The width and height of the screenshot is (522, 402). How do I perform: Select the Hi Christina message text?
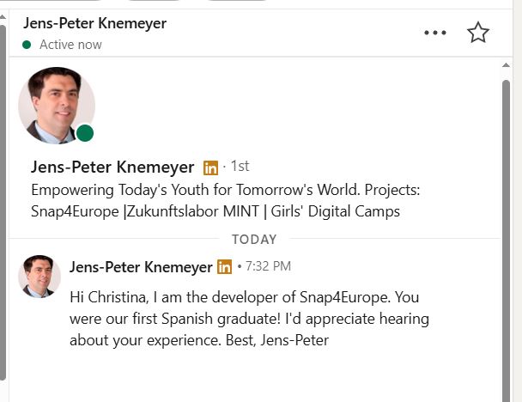[x=249, y=318]
